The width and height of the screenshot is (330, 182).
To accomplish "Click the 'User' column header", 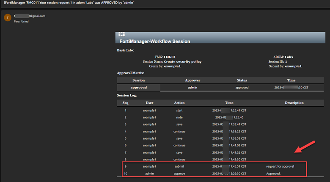I will tap(149, 103).
